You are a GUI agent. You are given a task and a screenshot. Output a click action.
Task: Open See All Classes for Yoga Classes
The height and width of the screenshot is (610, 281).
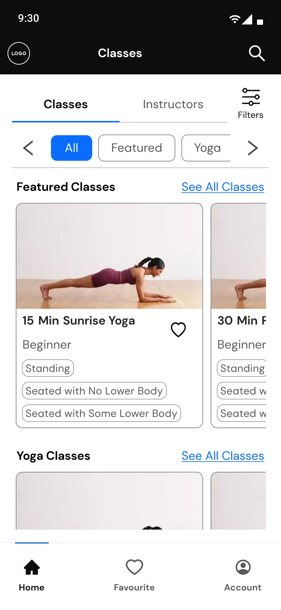[223, 456]
